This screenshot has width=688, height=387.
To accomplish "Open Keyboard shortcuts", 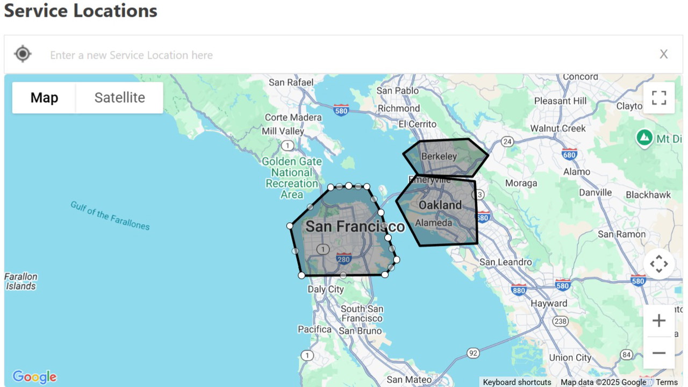I will (x=517, y=382).
